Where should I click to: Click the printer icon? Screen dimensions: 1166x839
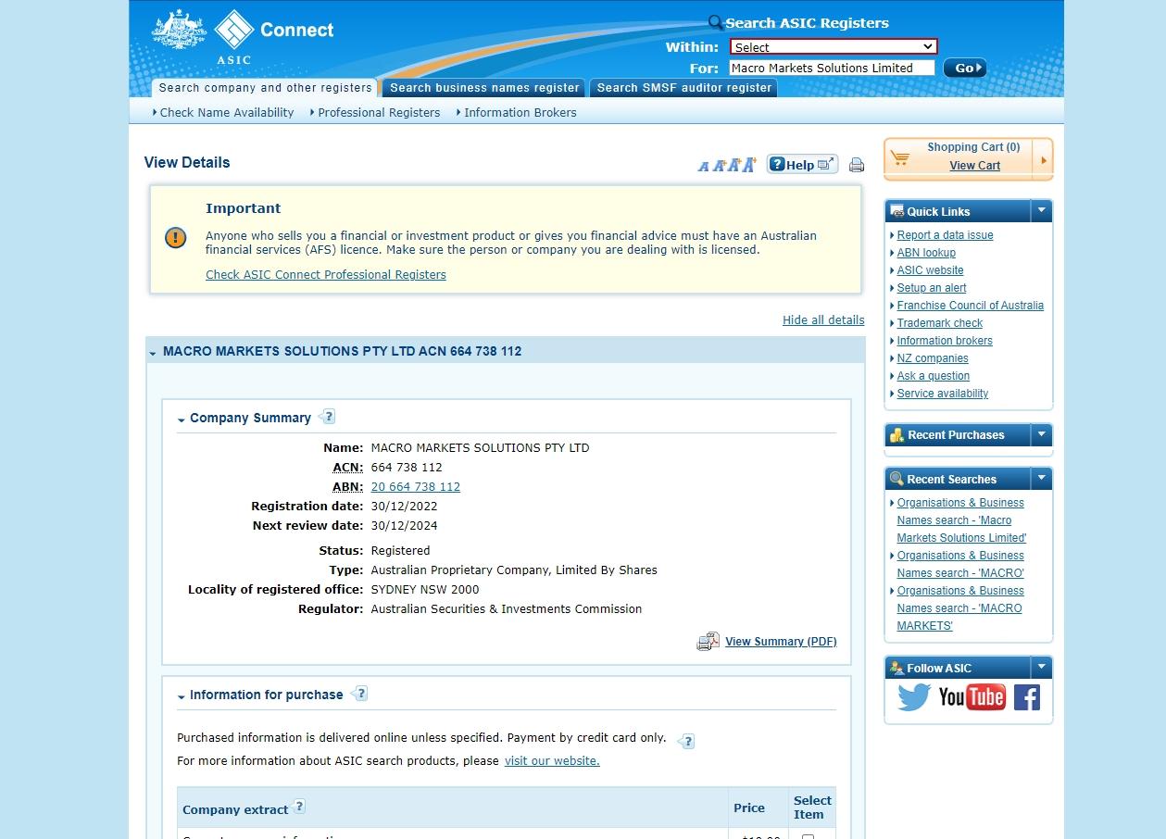tap(857, 165)
